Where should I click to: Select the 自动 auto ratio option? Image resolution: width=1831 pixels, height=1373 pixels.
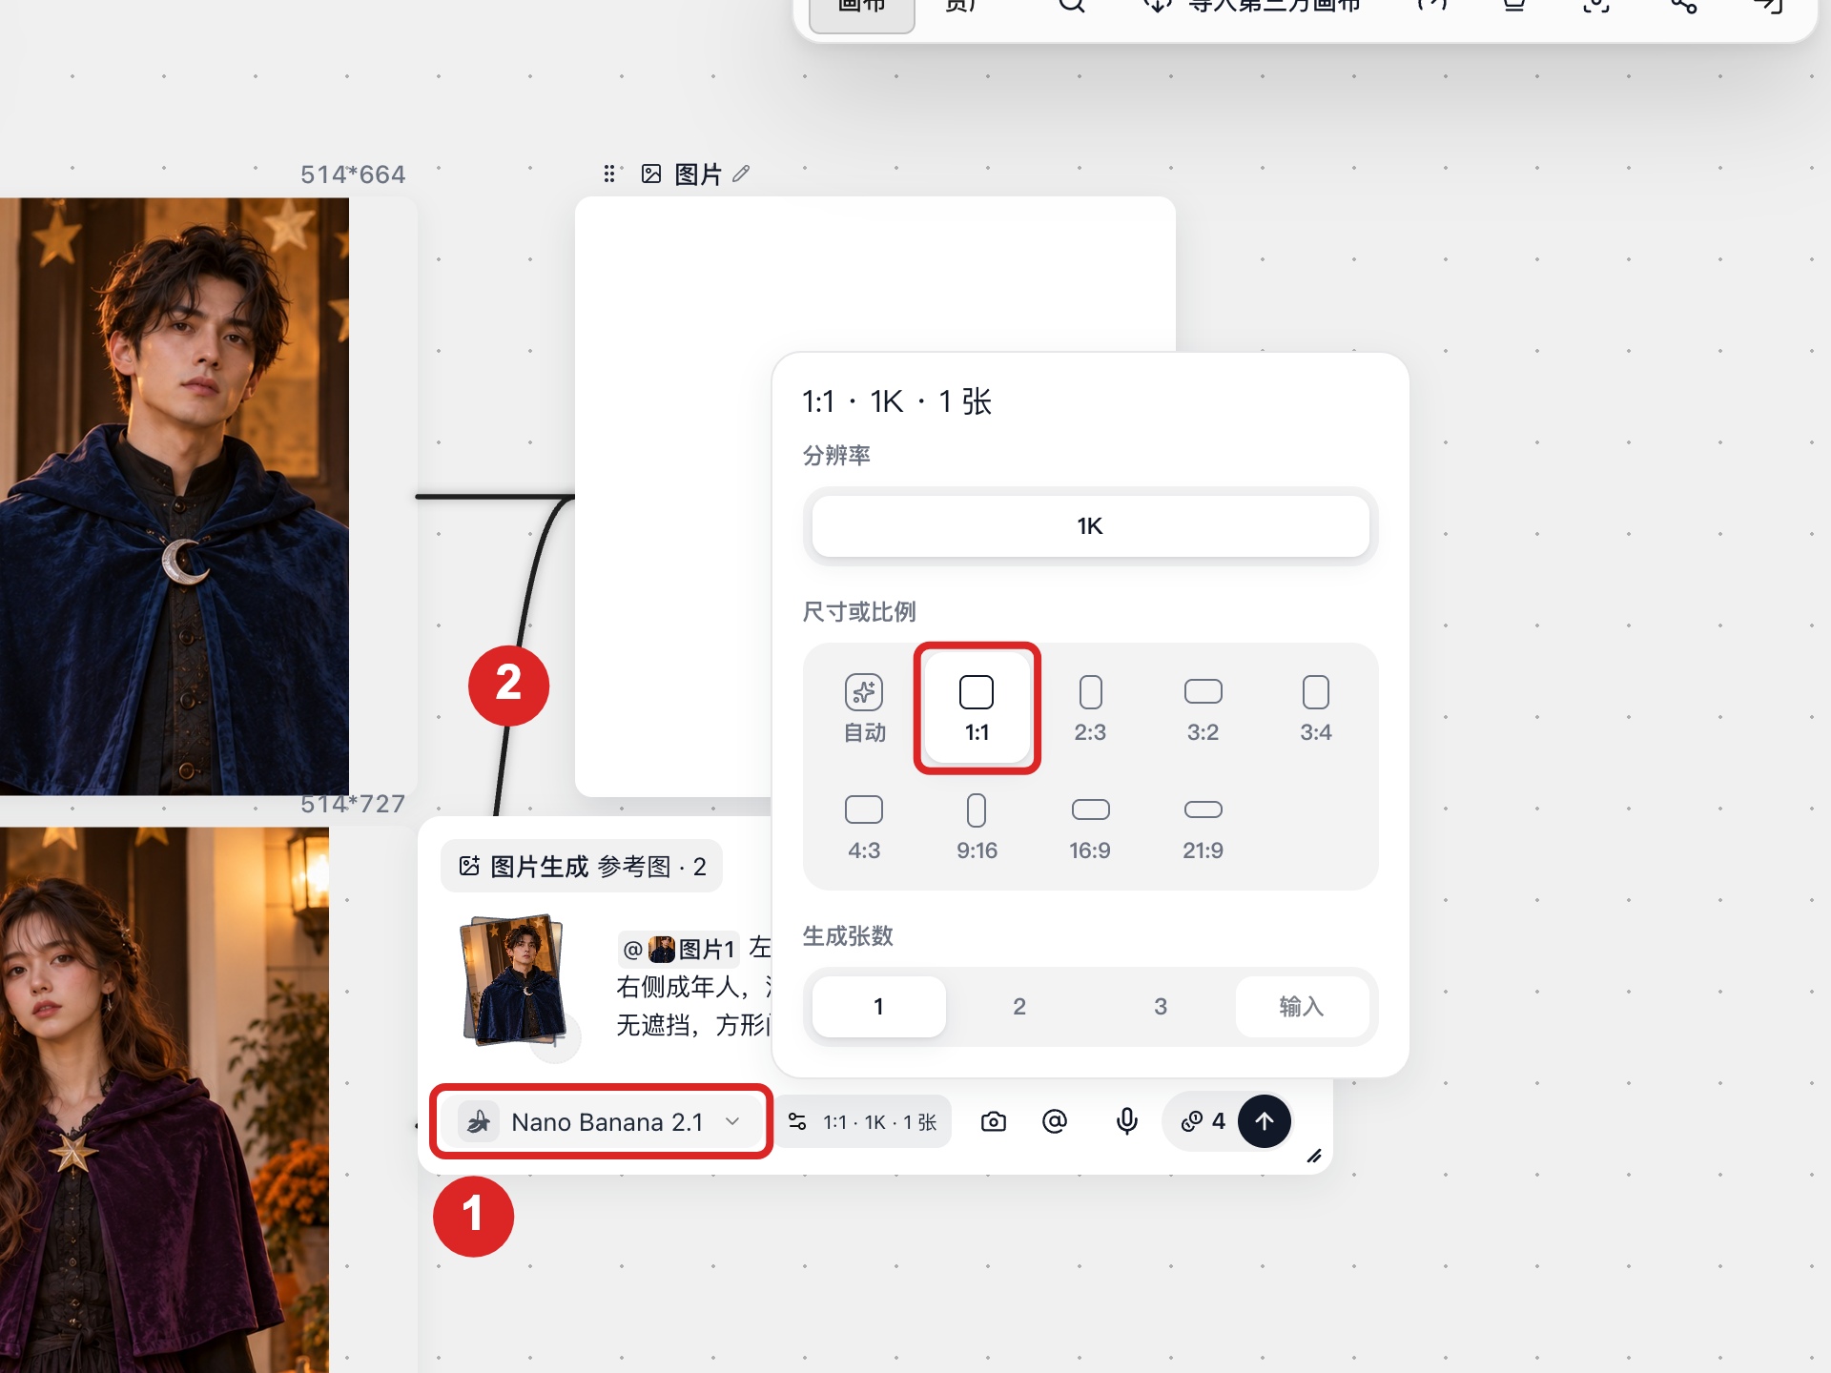(x=864, y=708)
